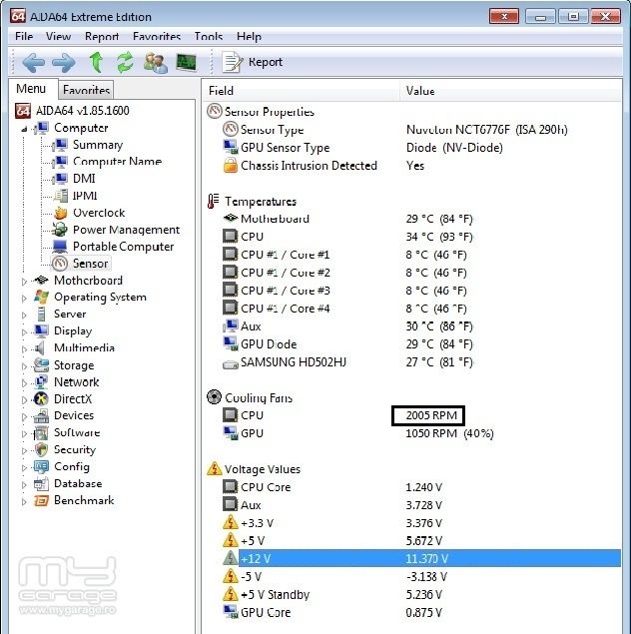Click the green up-level arrow
The height and width of the screenshot is (634, 631).
pos(96,62)
